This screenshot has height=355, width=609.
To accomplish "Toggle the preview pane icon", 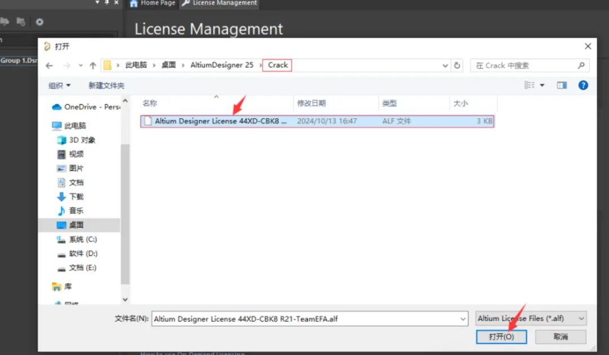I will [562, 86].
